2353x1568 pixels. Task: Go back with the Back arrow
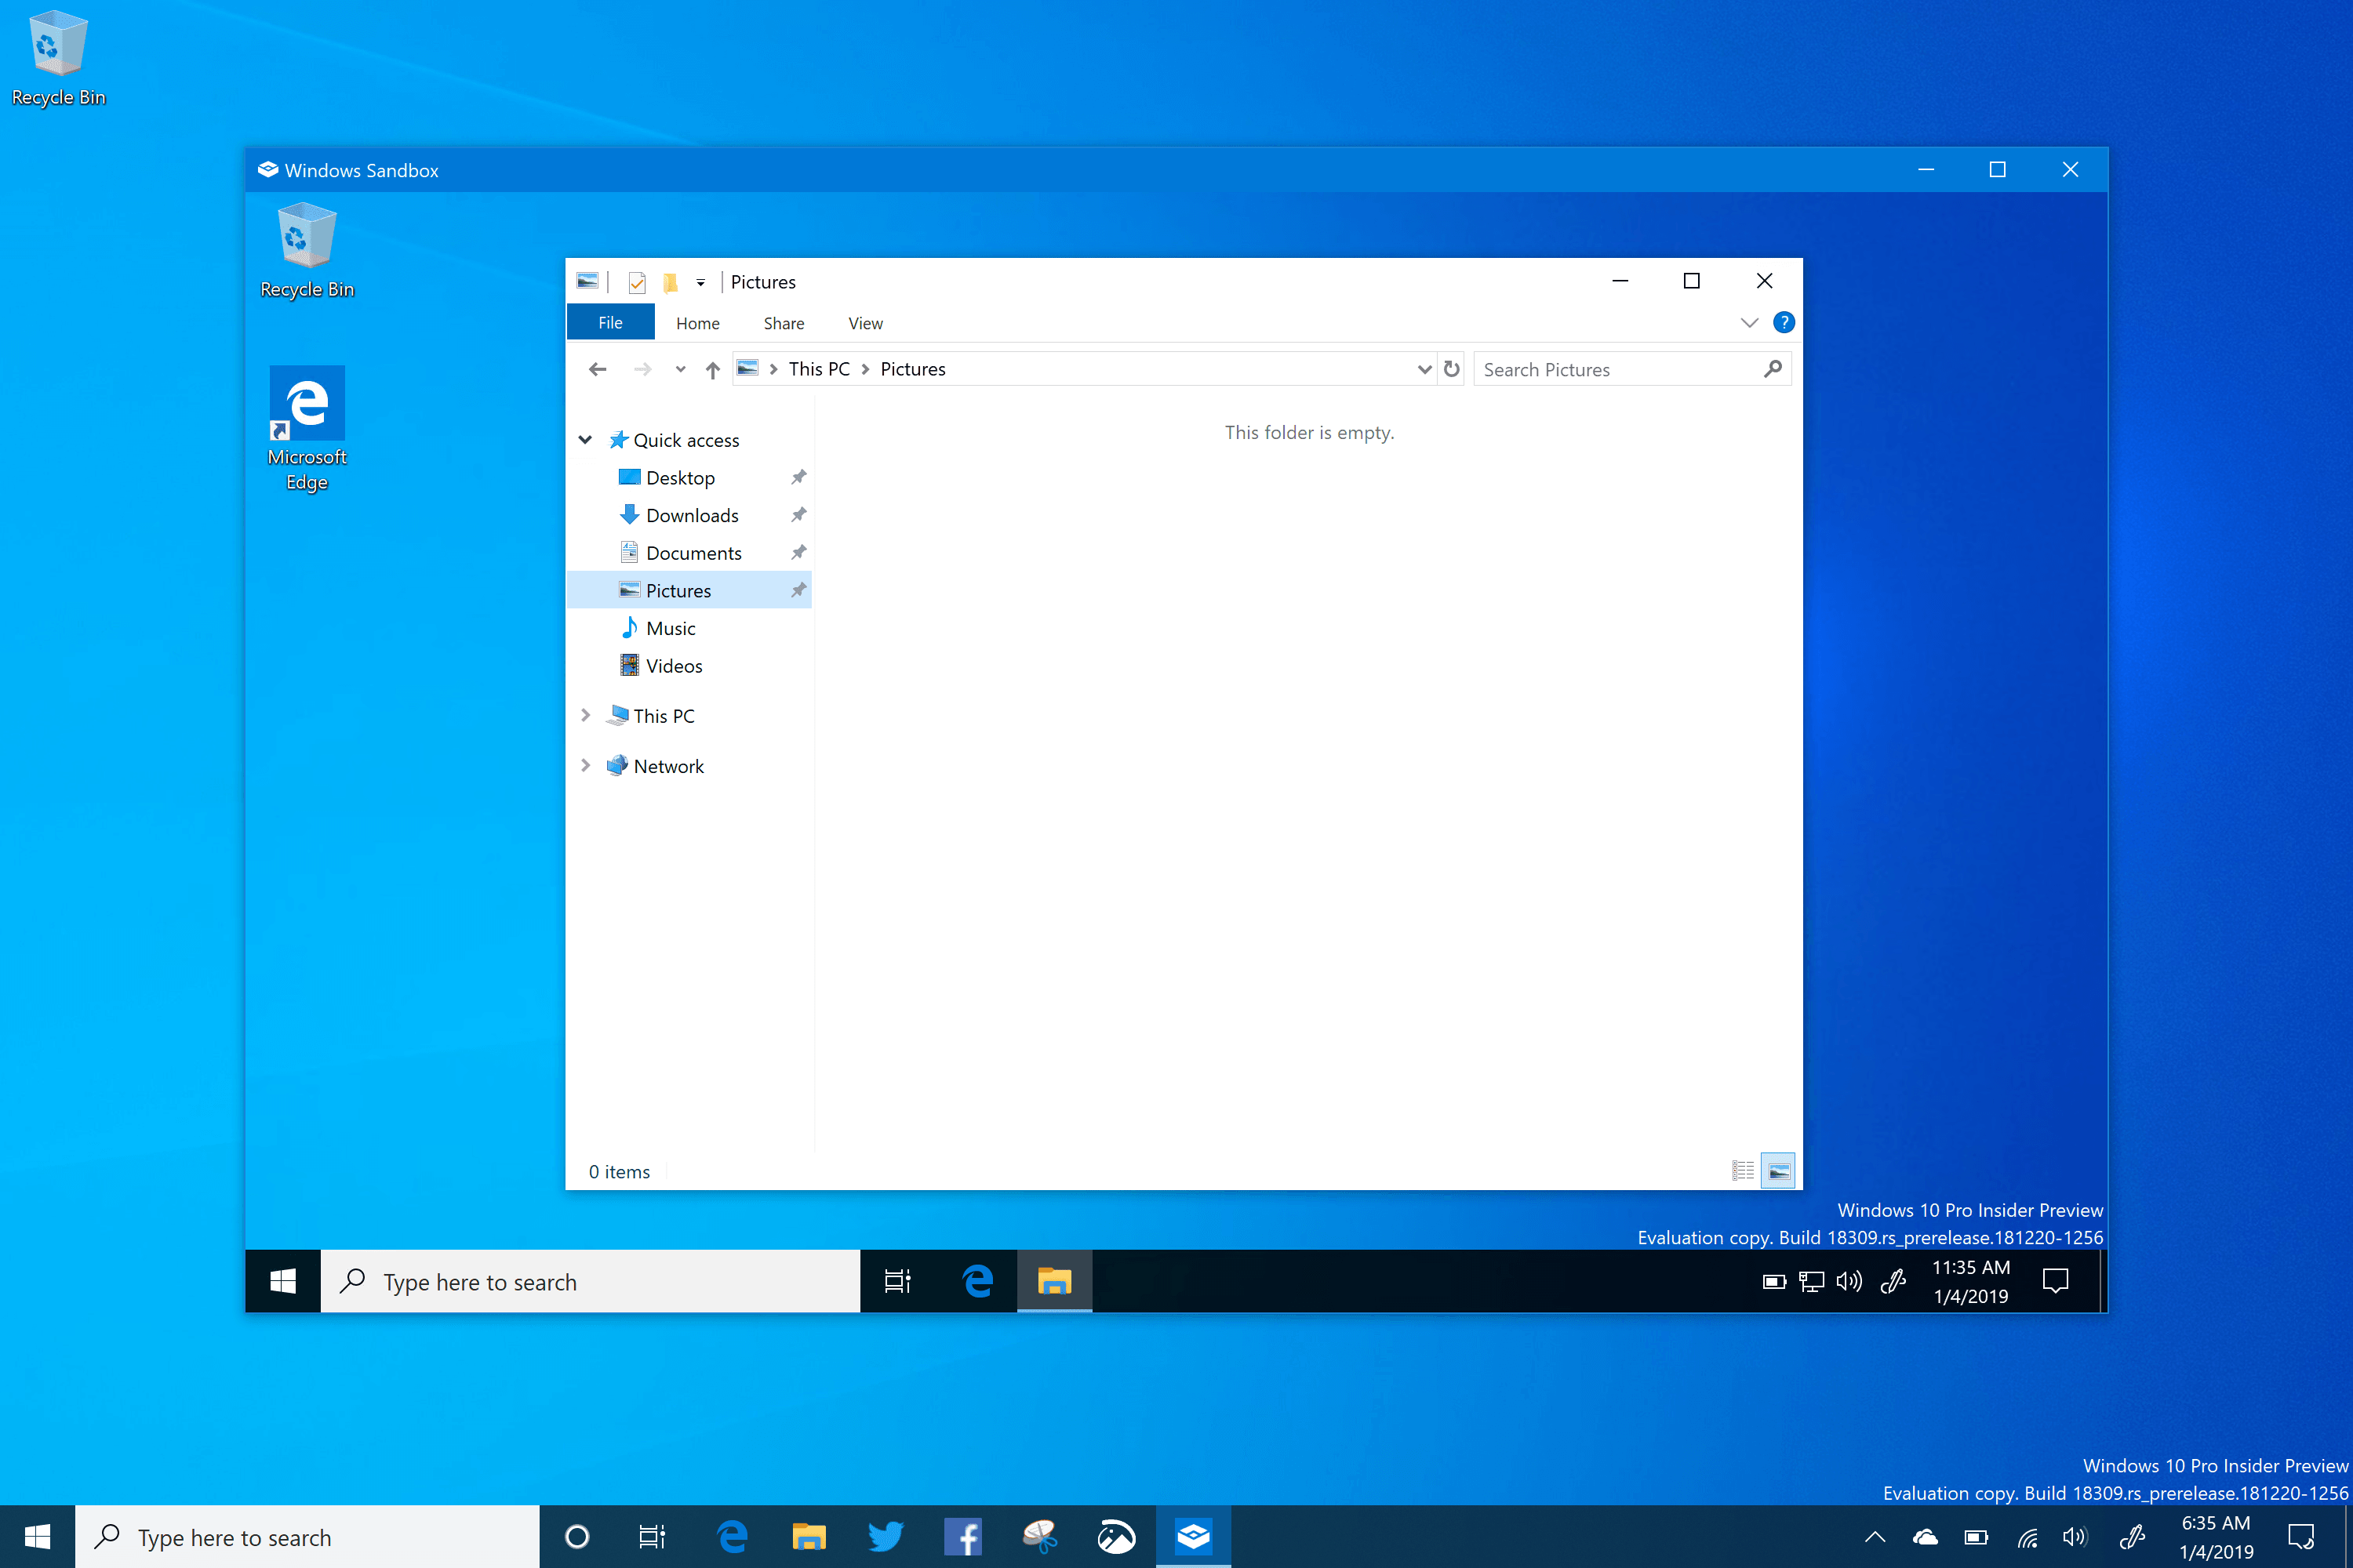point(597,369)
